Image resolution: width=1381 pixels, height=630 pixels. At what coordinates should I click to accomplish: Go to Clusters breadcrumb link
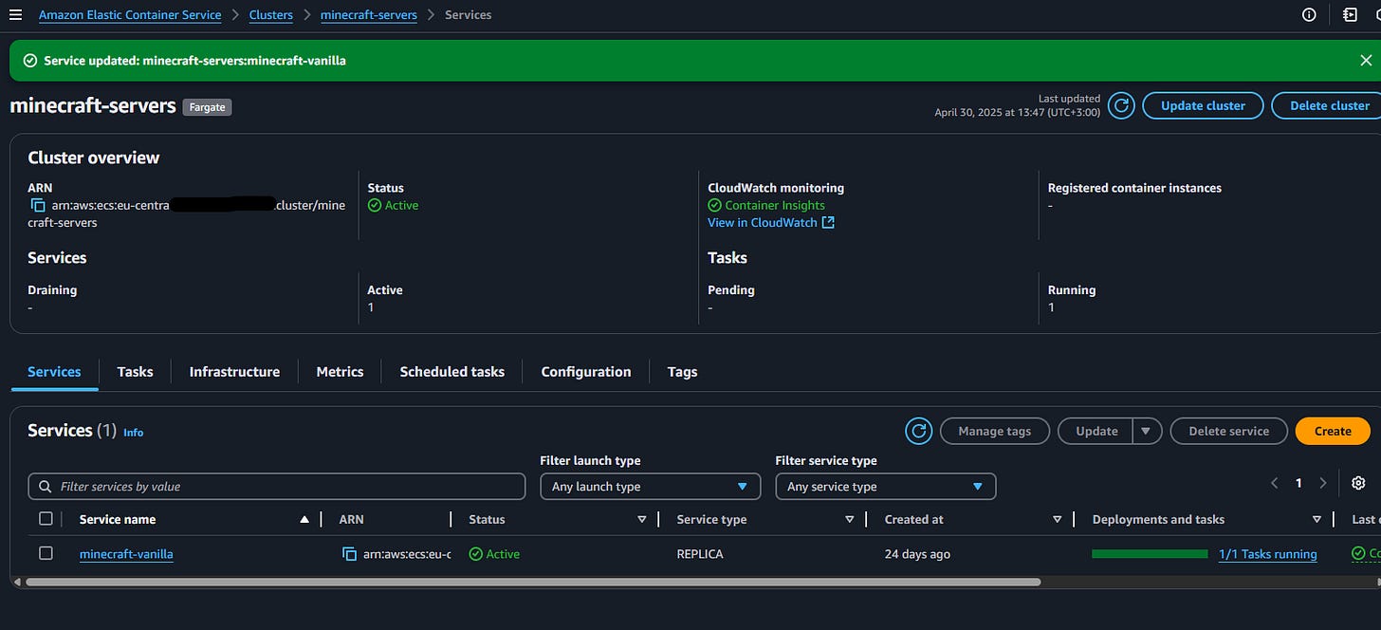coord(270,15)
